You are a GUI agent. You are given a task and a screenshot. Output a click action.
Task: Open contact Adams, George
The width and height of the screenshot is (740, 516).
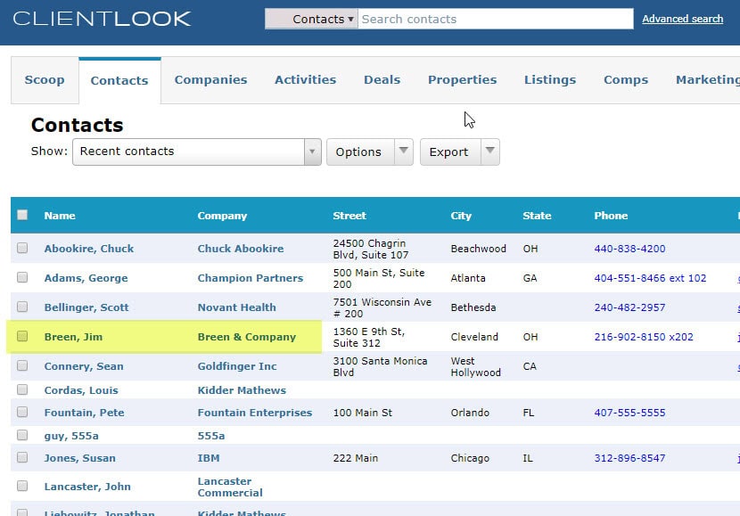point(86,278)
